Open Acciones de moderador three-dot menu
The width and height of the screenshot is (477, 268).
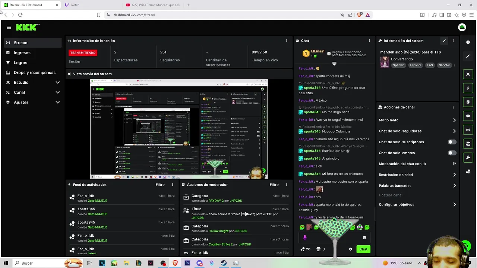(x=287, y=185)
